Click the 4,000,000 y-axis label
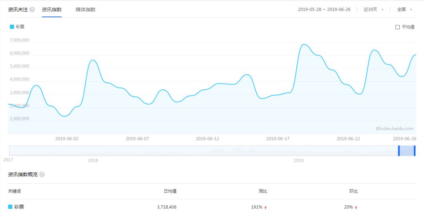424x217 pixels. click(x=20, y=79)
